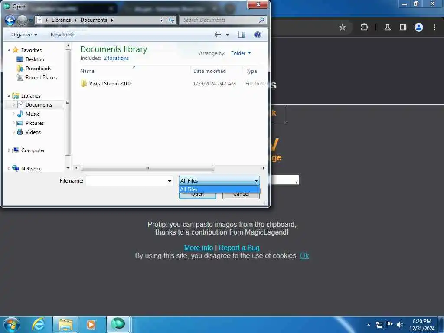
Task: Toggle Chrome side panel icon
Action: [403, 27]
